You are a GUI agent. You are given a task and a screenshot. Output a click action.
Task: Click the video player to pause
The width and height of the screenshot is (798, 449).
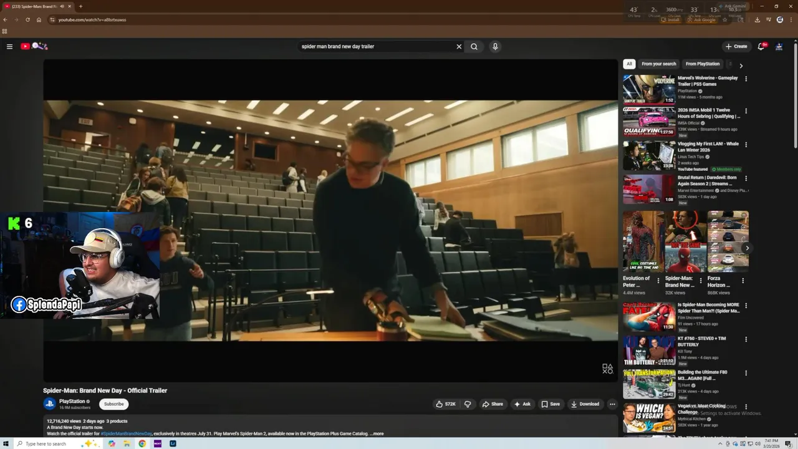[330, 220]
